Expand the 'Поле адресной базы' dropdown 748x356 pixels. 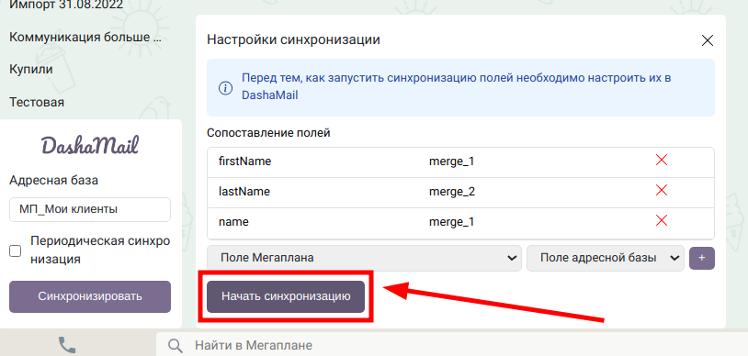point(606,258)
